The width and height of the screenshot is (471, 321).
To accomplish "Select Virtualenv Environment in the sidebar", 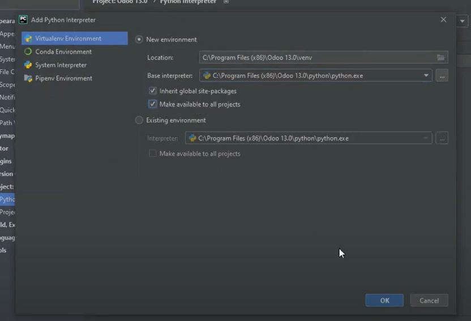I will click(75, 38).
